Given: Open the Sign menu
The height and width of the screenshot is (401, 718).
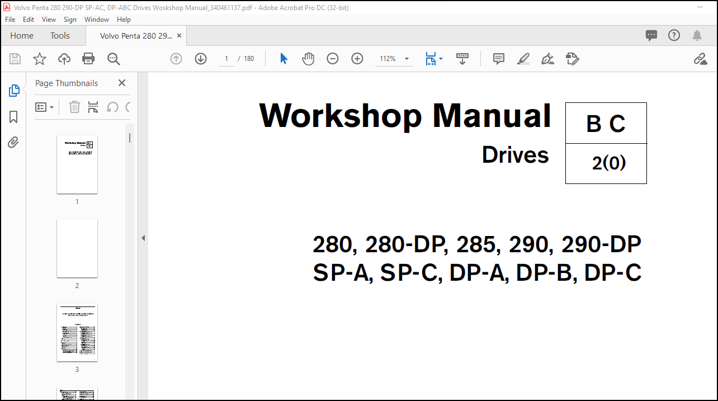Looking at the screenshot, I should pyautogui.click(x=70, y=19).
